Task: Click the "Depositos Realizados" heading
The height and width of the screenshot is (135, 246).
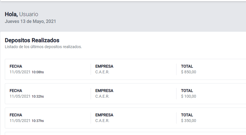Action: [x=32, y=40]
